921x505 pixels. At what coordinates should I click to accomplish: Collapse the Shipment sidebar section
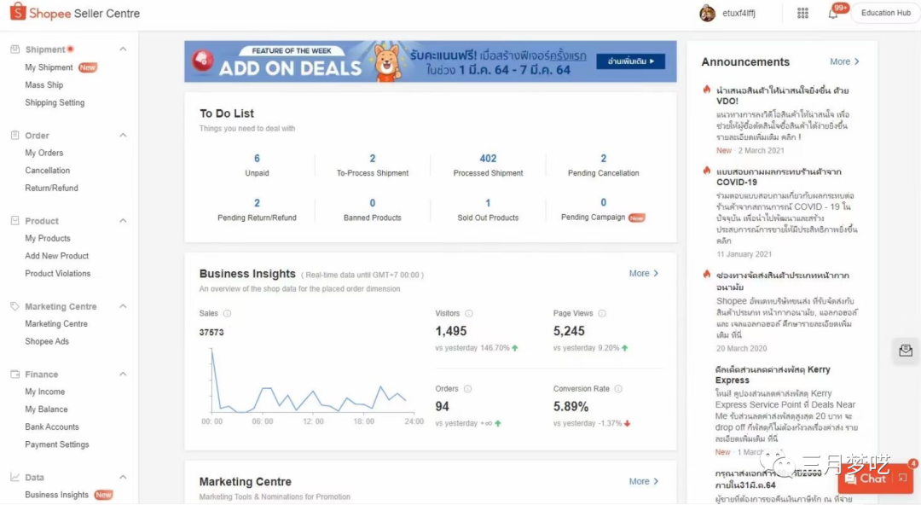(x=121, y=49)
